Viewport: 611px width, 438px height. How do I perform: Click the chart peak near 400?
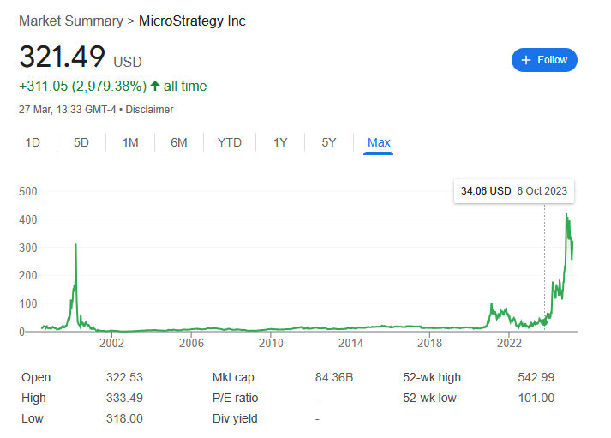(x=566, y=216)
